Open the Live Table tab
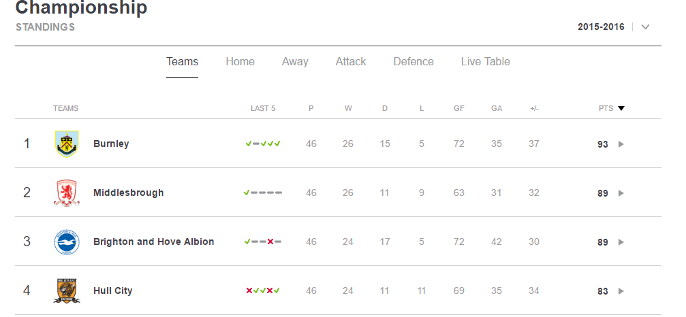The width and height of the screenshot is (686, 317). (485, 62)
